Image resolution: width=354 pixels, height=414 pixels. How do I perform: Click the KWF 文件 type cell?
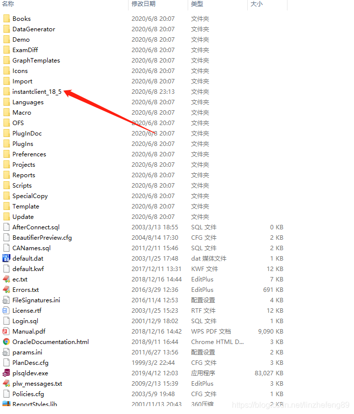(205, 269)
